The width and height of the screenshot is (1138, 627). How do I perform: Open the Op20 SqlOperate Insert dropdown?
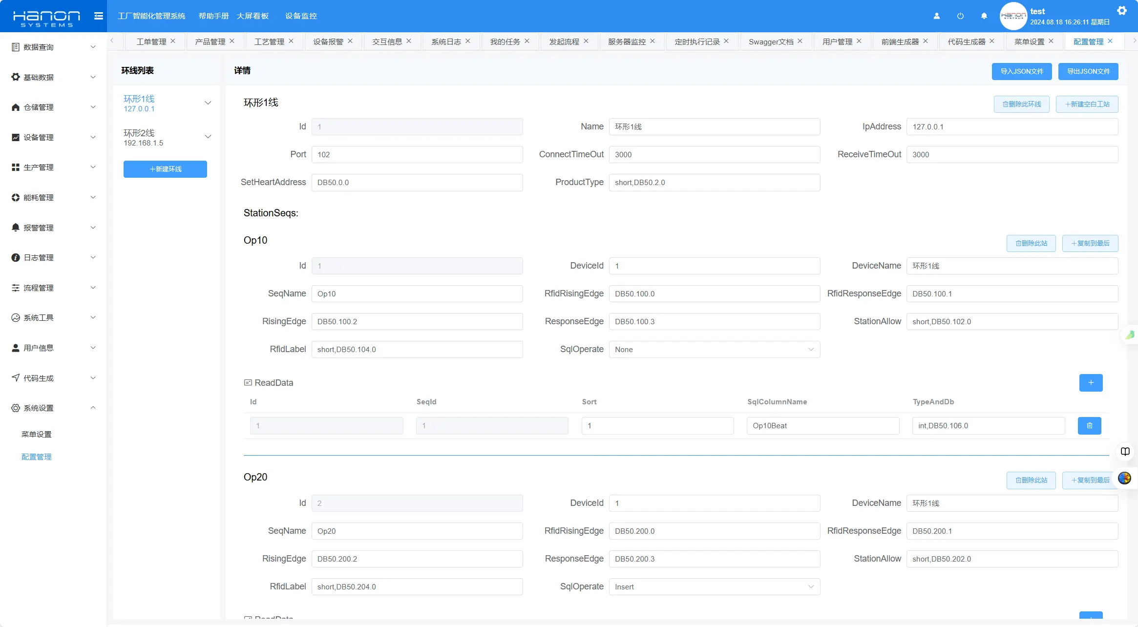click(714, 587)
